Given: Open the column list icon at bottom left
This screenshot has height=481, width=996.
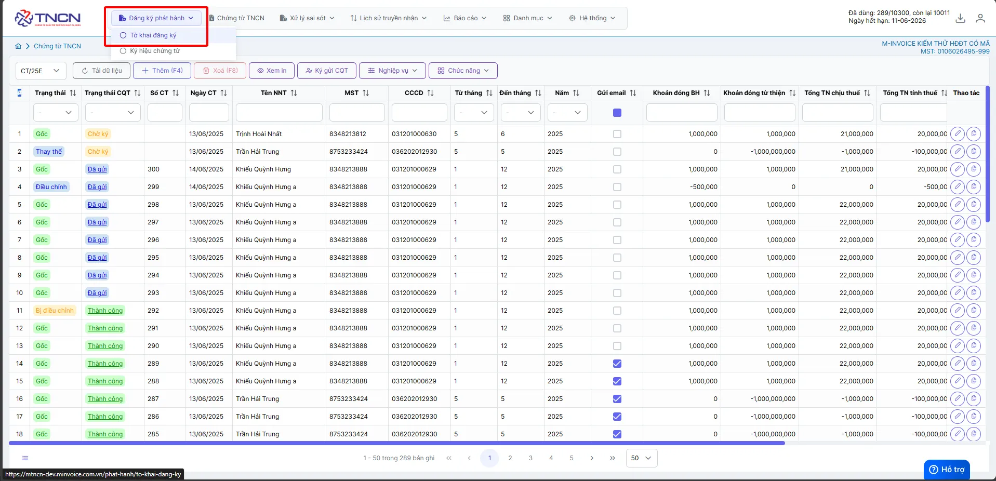Looking at the screenshot, I should 25,458.
